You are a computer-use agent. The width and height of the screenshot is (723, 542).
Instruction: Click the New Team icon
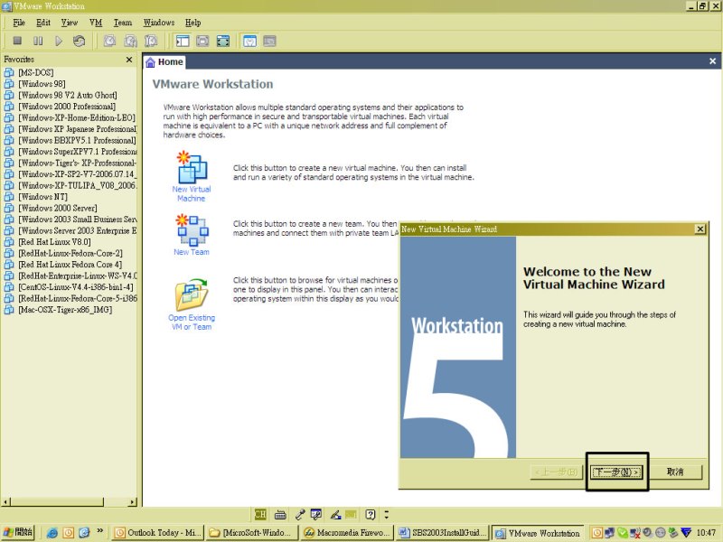(192, 229)
